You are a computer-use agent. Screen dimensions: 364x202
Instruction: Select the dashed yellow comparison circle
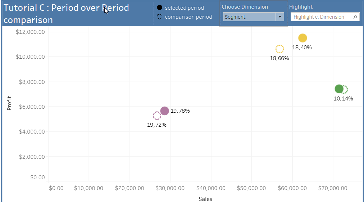(x=279, y=49)
